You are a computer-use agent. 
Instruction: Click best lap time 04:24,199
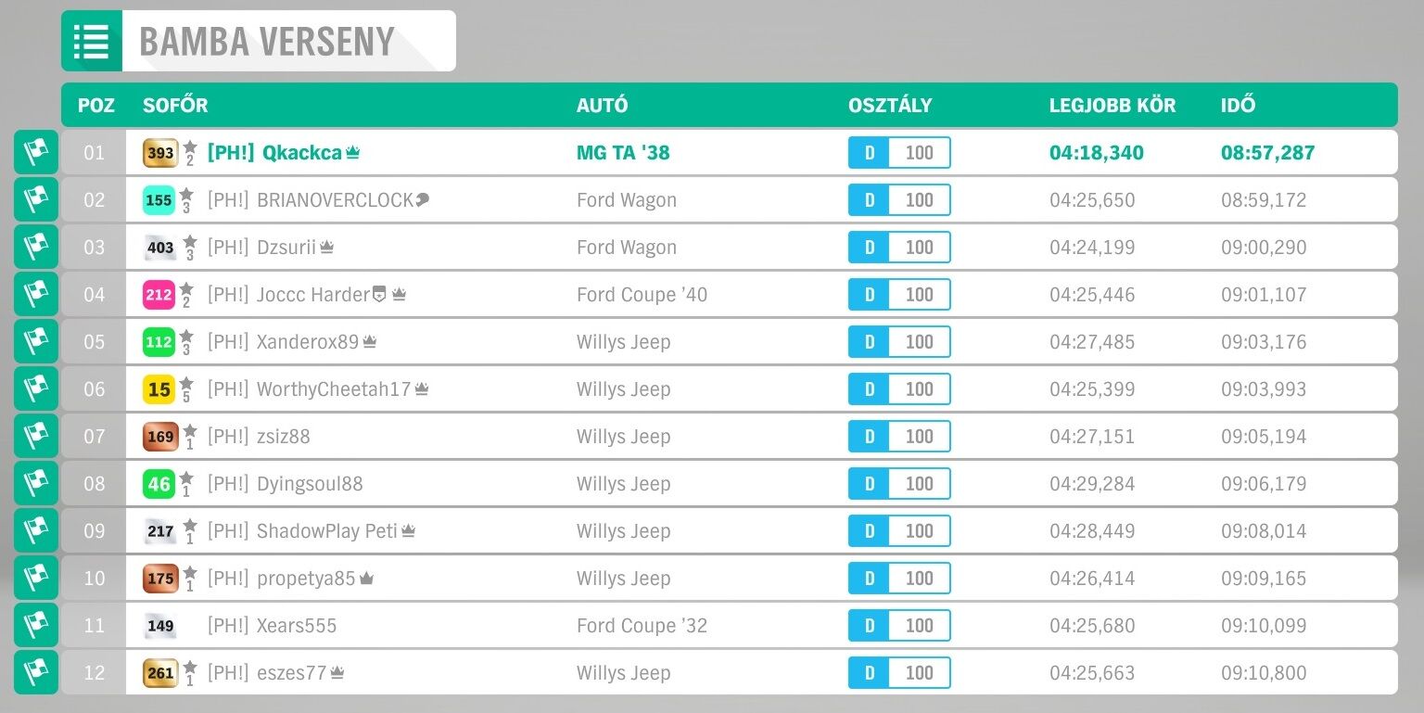[x=1092, y=248]
